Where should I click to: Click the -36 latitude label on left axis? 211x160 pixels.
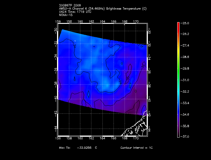[x=55, y=71]
